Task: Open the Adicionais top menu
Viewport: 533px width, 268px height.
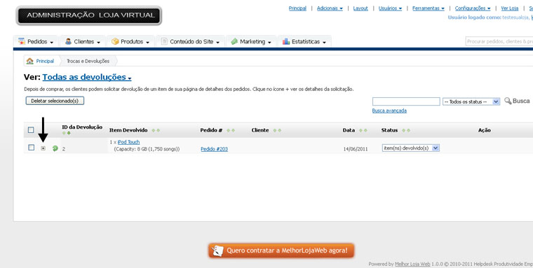Action: [330, 8]
